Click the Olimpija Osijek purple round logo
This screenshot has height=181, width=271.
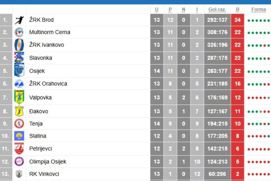pyautogui.click(x=19, y=162)
